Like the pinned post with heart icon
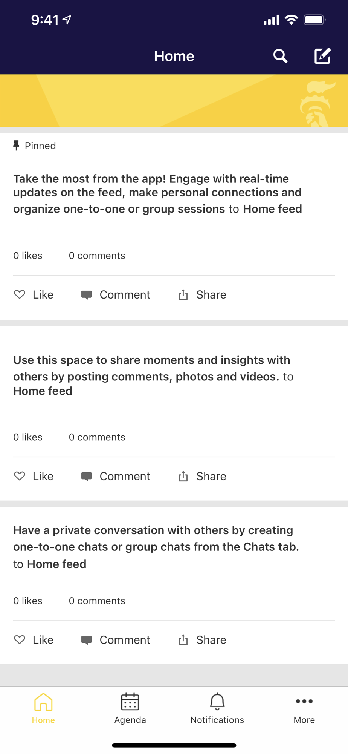The image size is (348, 754). pyautogui.click(x=20, y=294)
